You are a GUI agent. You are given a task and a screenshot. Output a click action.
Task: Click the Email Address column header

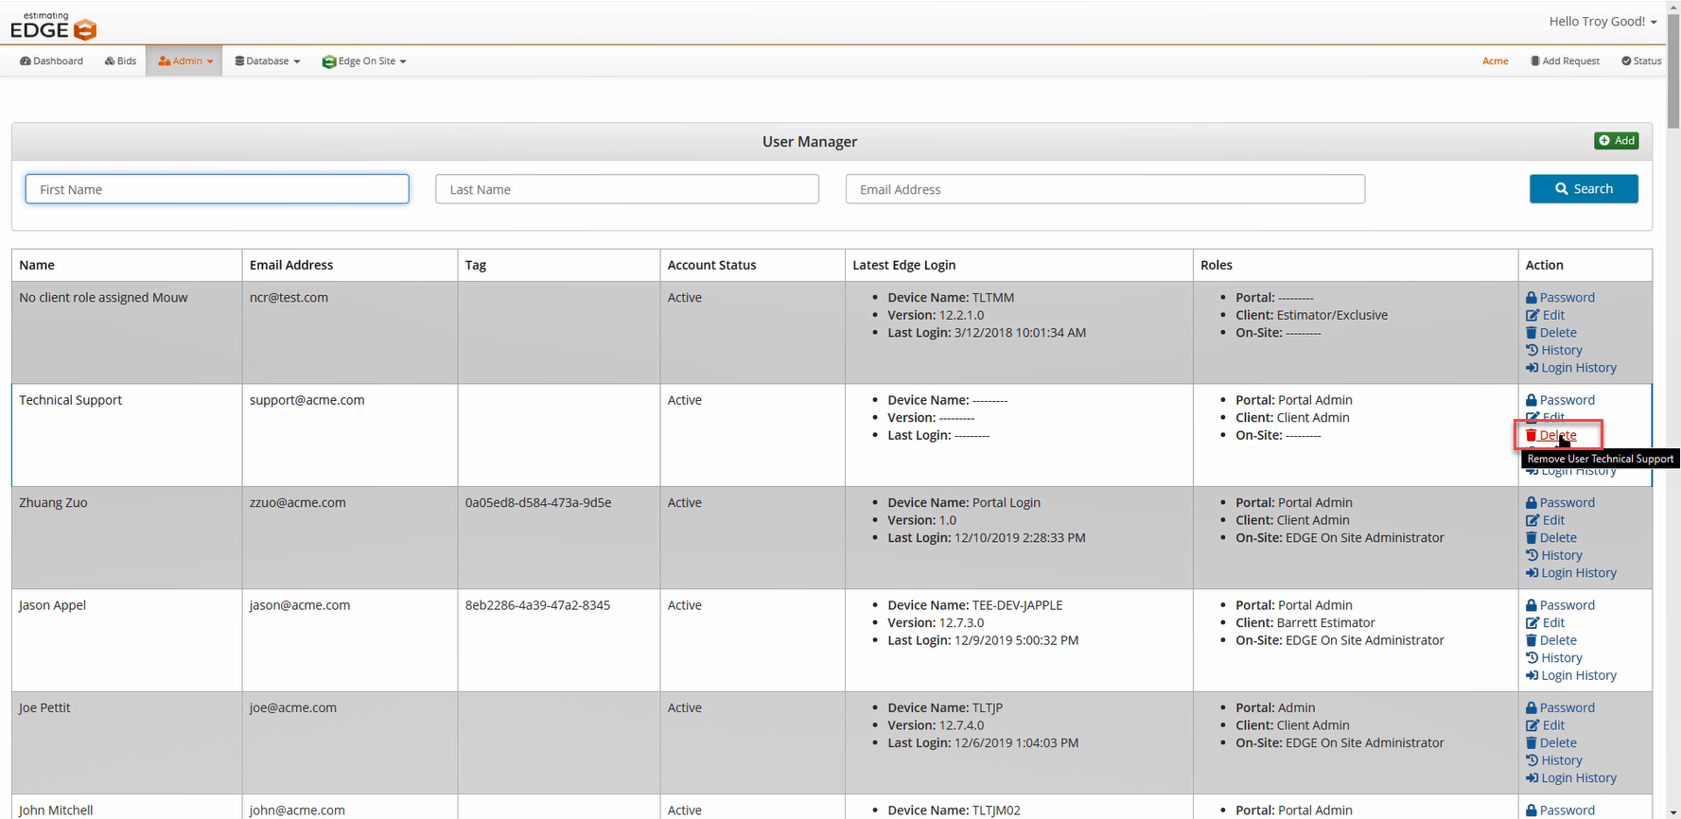pos(350,265)
